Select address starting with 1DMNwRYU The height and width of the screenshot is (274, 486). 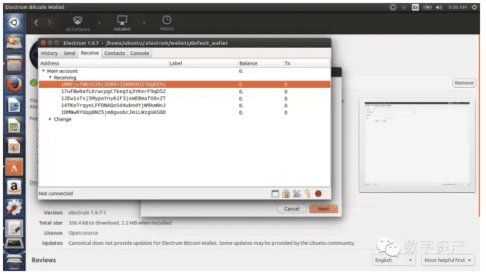point(184,112)
